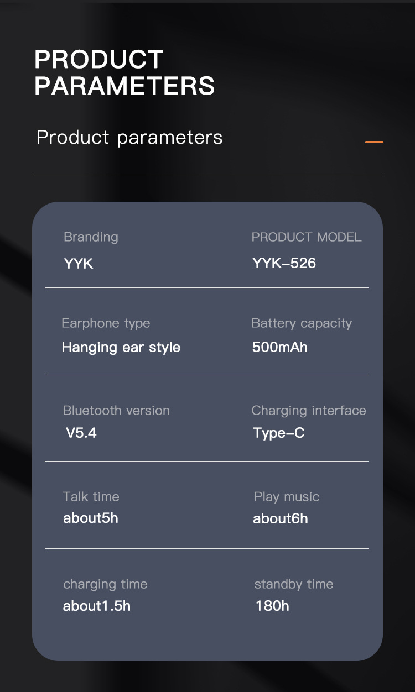Click the Bluetooth version label
Viewport: 415px width, 692px height.
point(116,411)
